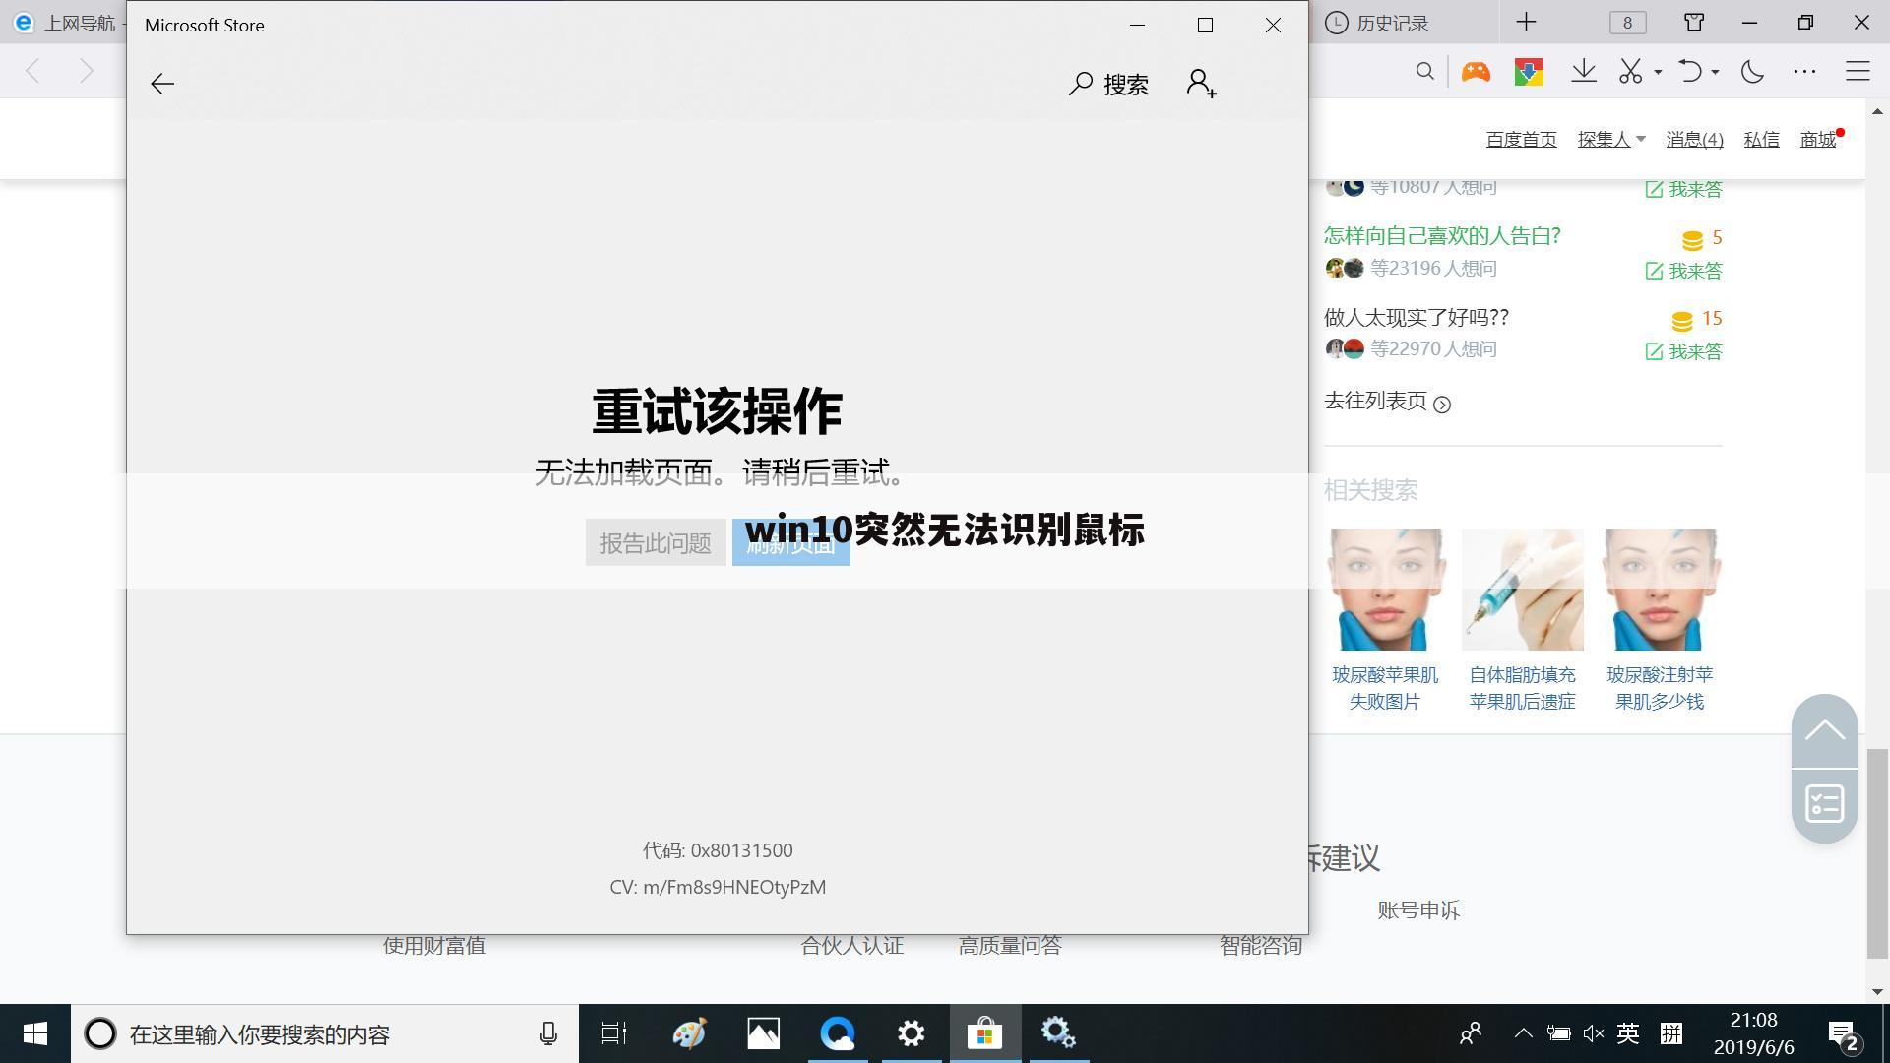Click the browser search magnifier icon

1424,71
